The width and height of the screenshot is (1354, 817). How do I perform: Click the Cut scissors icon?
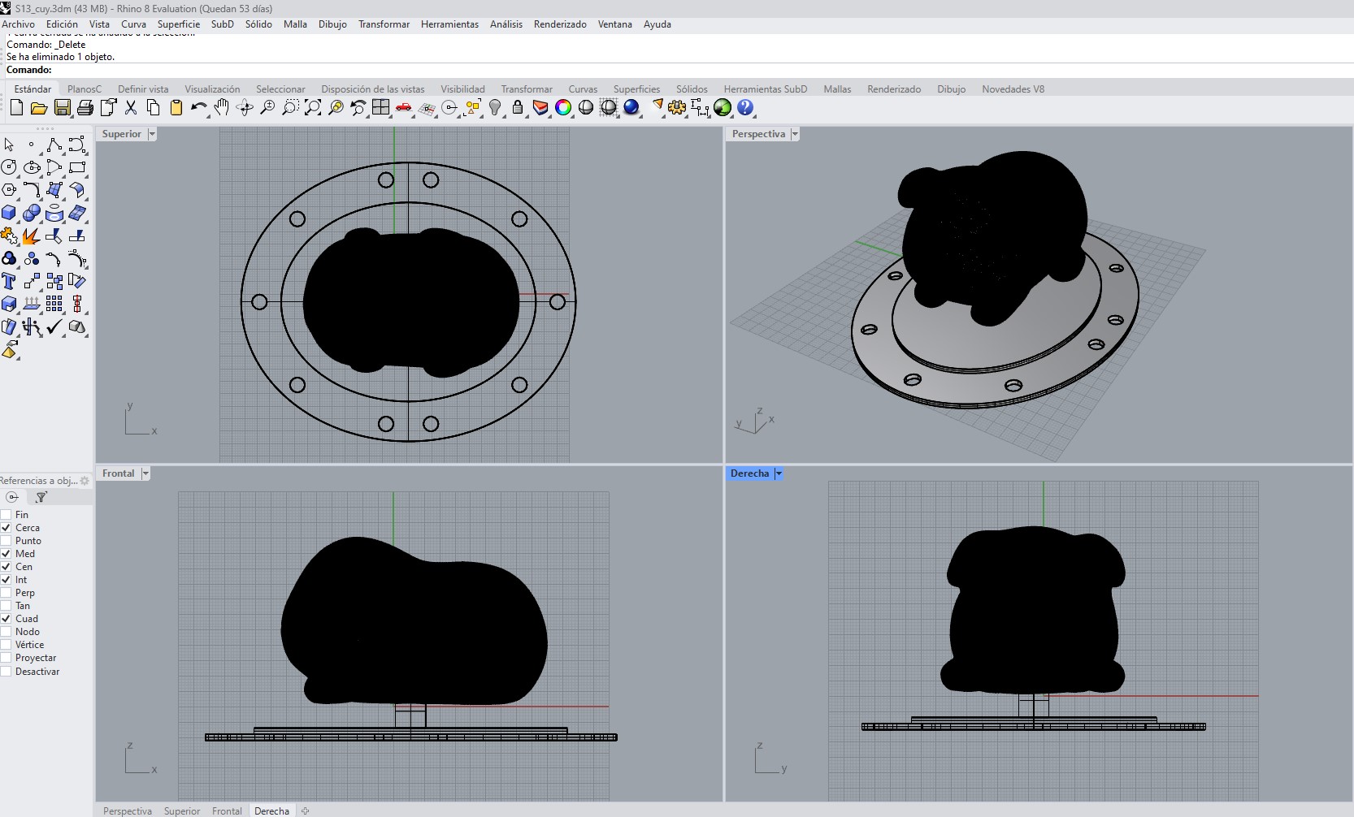130,107
